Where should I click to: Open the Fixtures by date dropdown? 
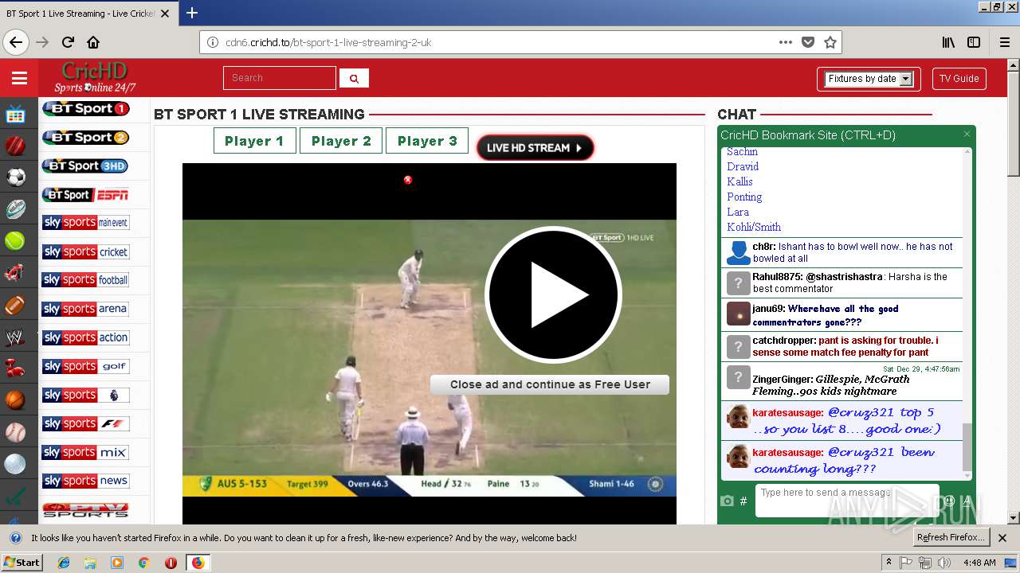(x=869, y=79)
